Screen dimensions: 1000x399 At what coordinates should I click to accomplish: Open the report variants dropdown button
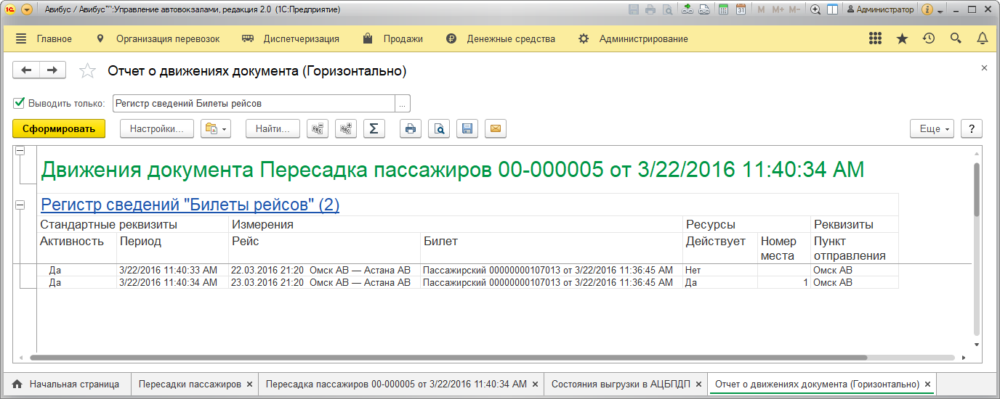(x=217, y=129)
